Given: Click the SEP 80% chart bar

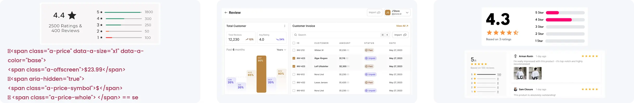Looking at the screenshot, I should pyautogui.click(x=261, y=74).
